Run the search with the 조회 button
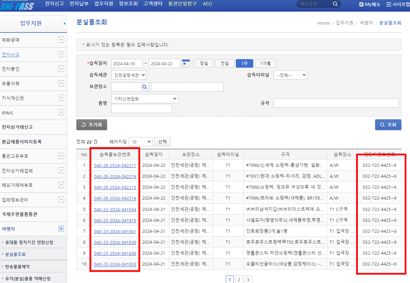The image size is (410, 283). click(388, 125)
